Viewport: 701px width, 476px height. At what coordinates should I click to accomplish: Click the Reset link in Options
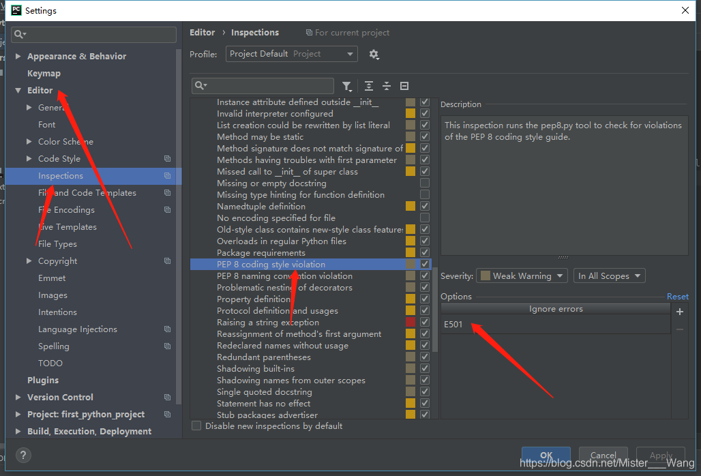coord(677,296)
